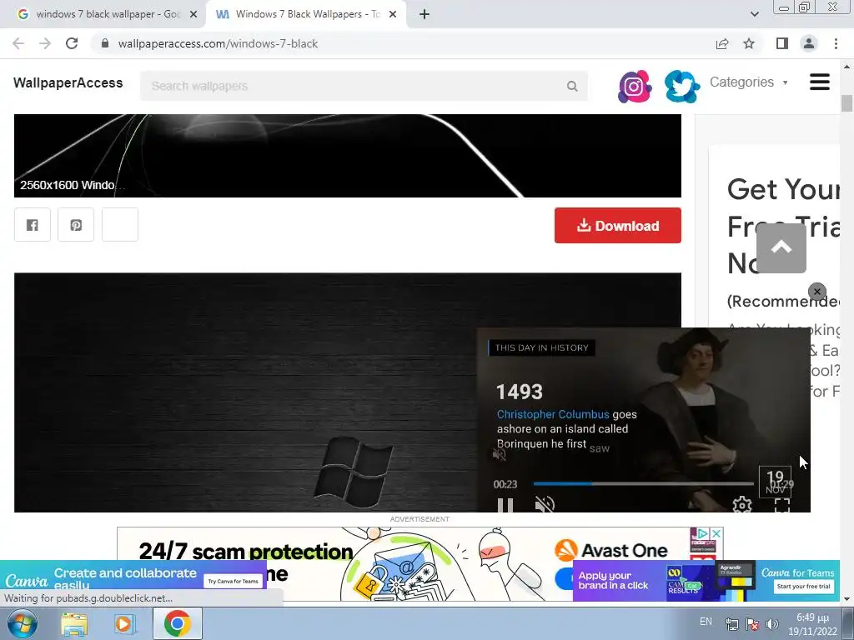Click the blank share button

pos(120,224)
